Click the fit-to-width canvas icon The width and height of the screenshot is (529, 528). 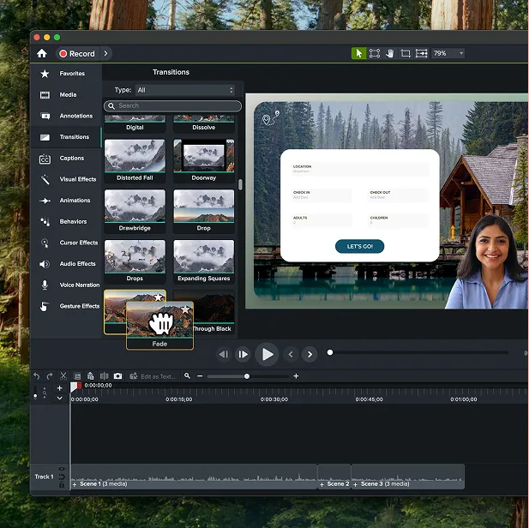pos(421,53)
